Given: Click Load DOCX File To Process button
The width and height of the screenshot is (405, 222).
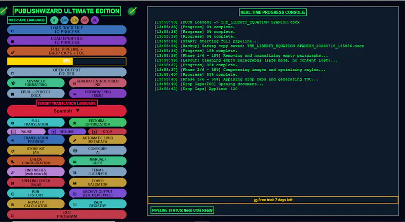Looking at the screenshot, I should 67,30.
